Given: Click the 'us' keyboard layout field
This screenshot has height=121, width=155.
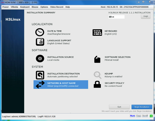Looking at the screenshot, I should [x=116, y=17].
